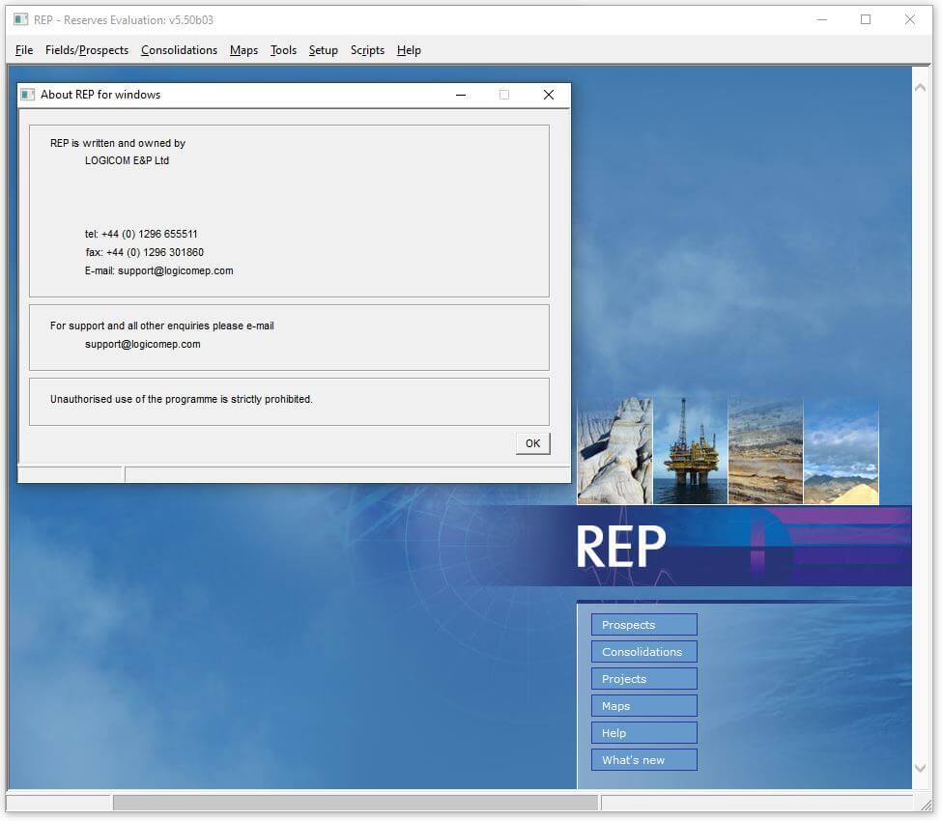Click the offshore oil rig photo thumbnail
The height and width of the screenshot is (821, 942).
(x=689, y=447)
